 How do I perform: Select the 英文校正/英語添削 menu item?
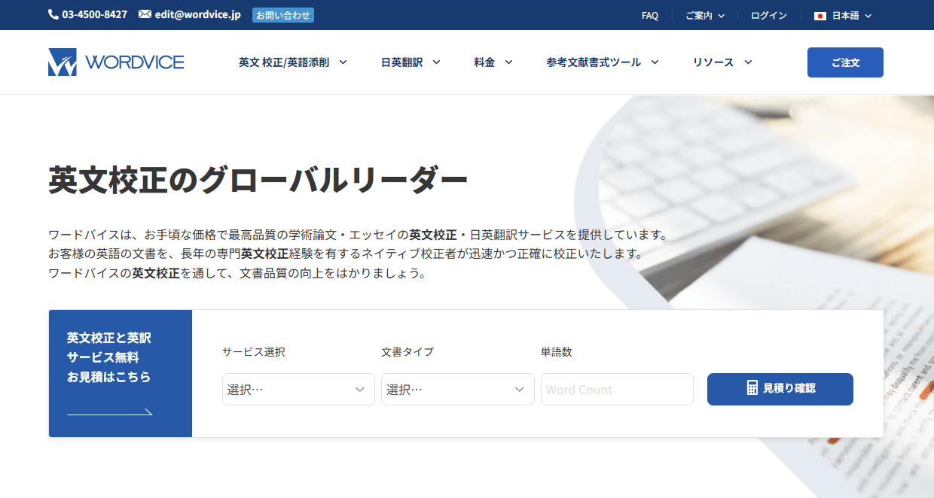pos(286,62)
